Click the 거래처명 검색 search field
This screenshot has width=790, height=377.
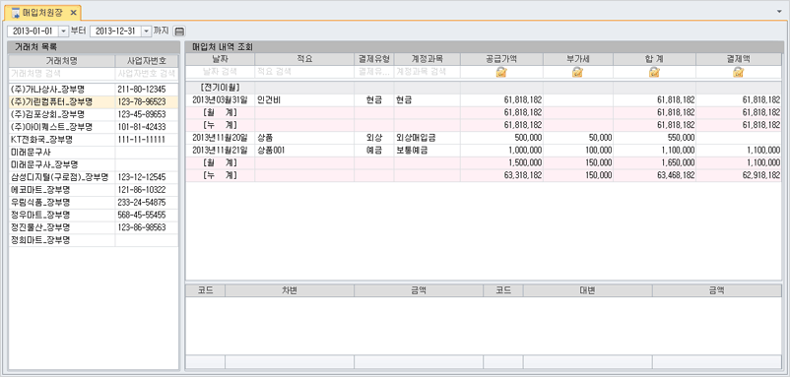(61, 73)
